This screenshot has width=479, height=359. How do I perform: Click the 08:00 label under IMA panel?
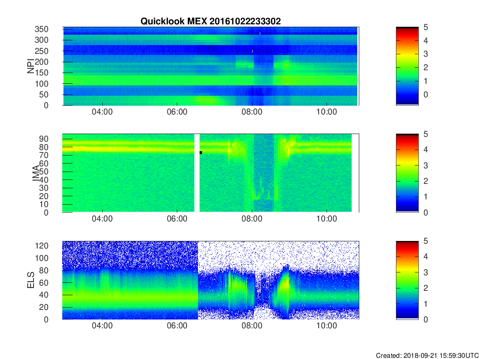click(252, 219)
